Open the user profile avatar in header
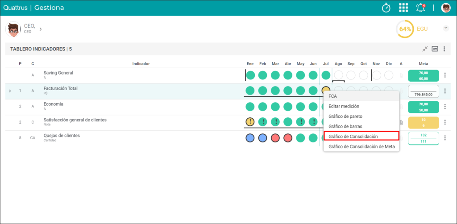 [446, 8]
